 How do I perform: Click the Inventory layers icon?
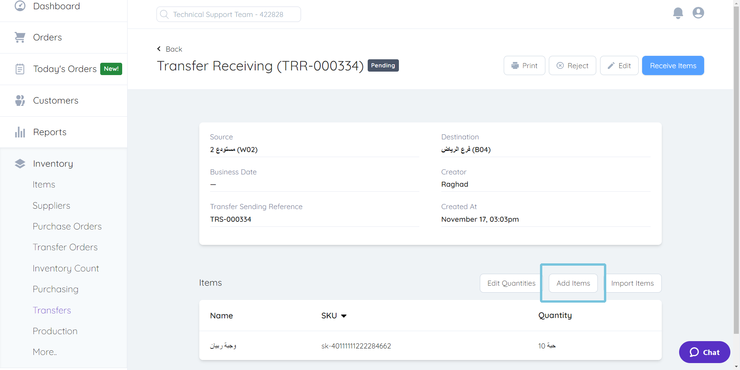(x=20, y=163)
